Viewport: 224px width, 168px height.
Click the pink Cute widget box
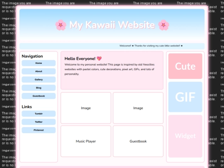(x=185, y=66)
